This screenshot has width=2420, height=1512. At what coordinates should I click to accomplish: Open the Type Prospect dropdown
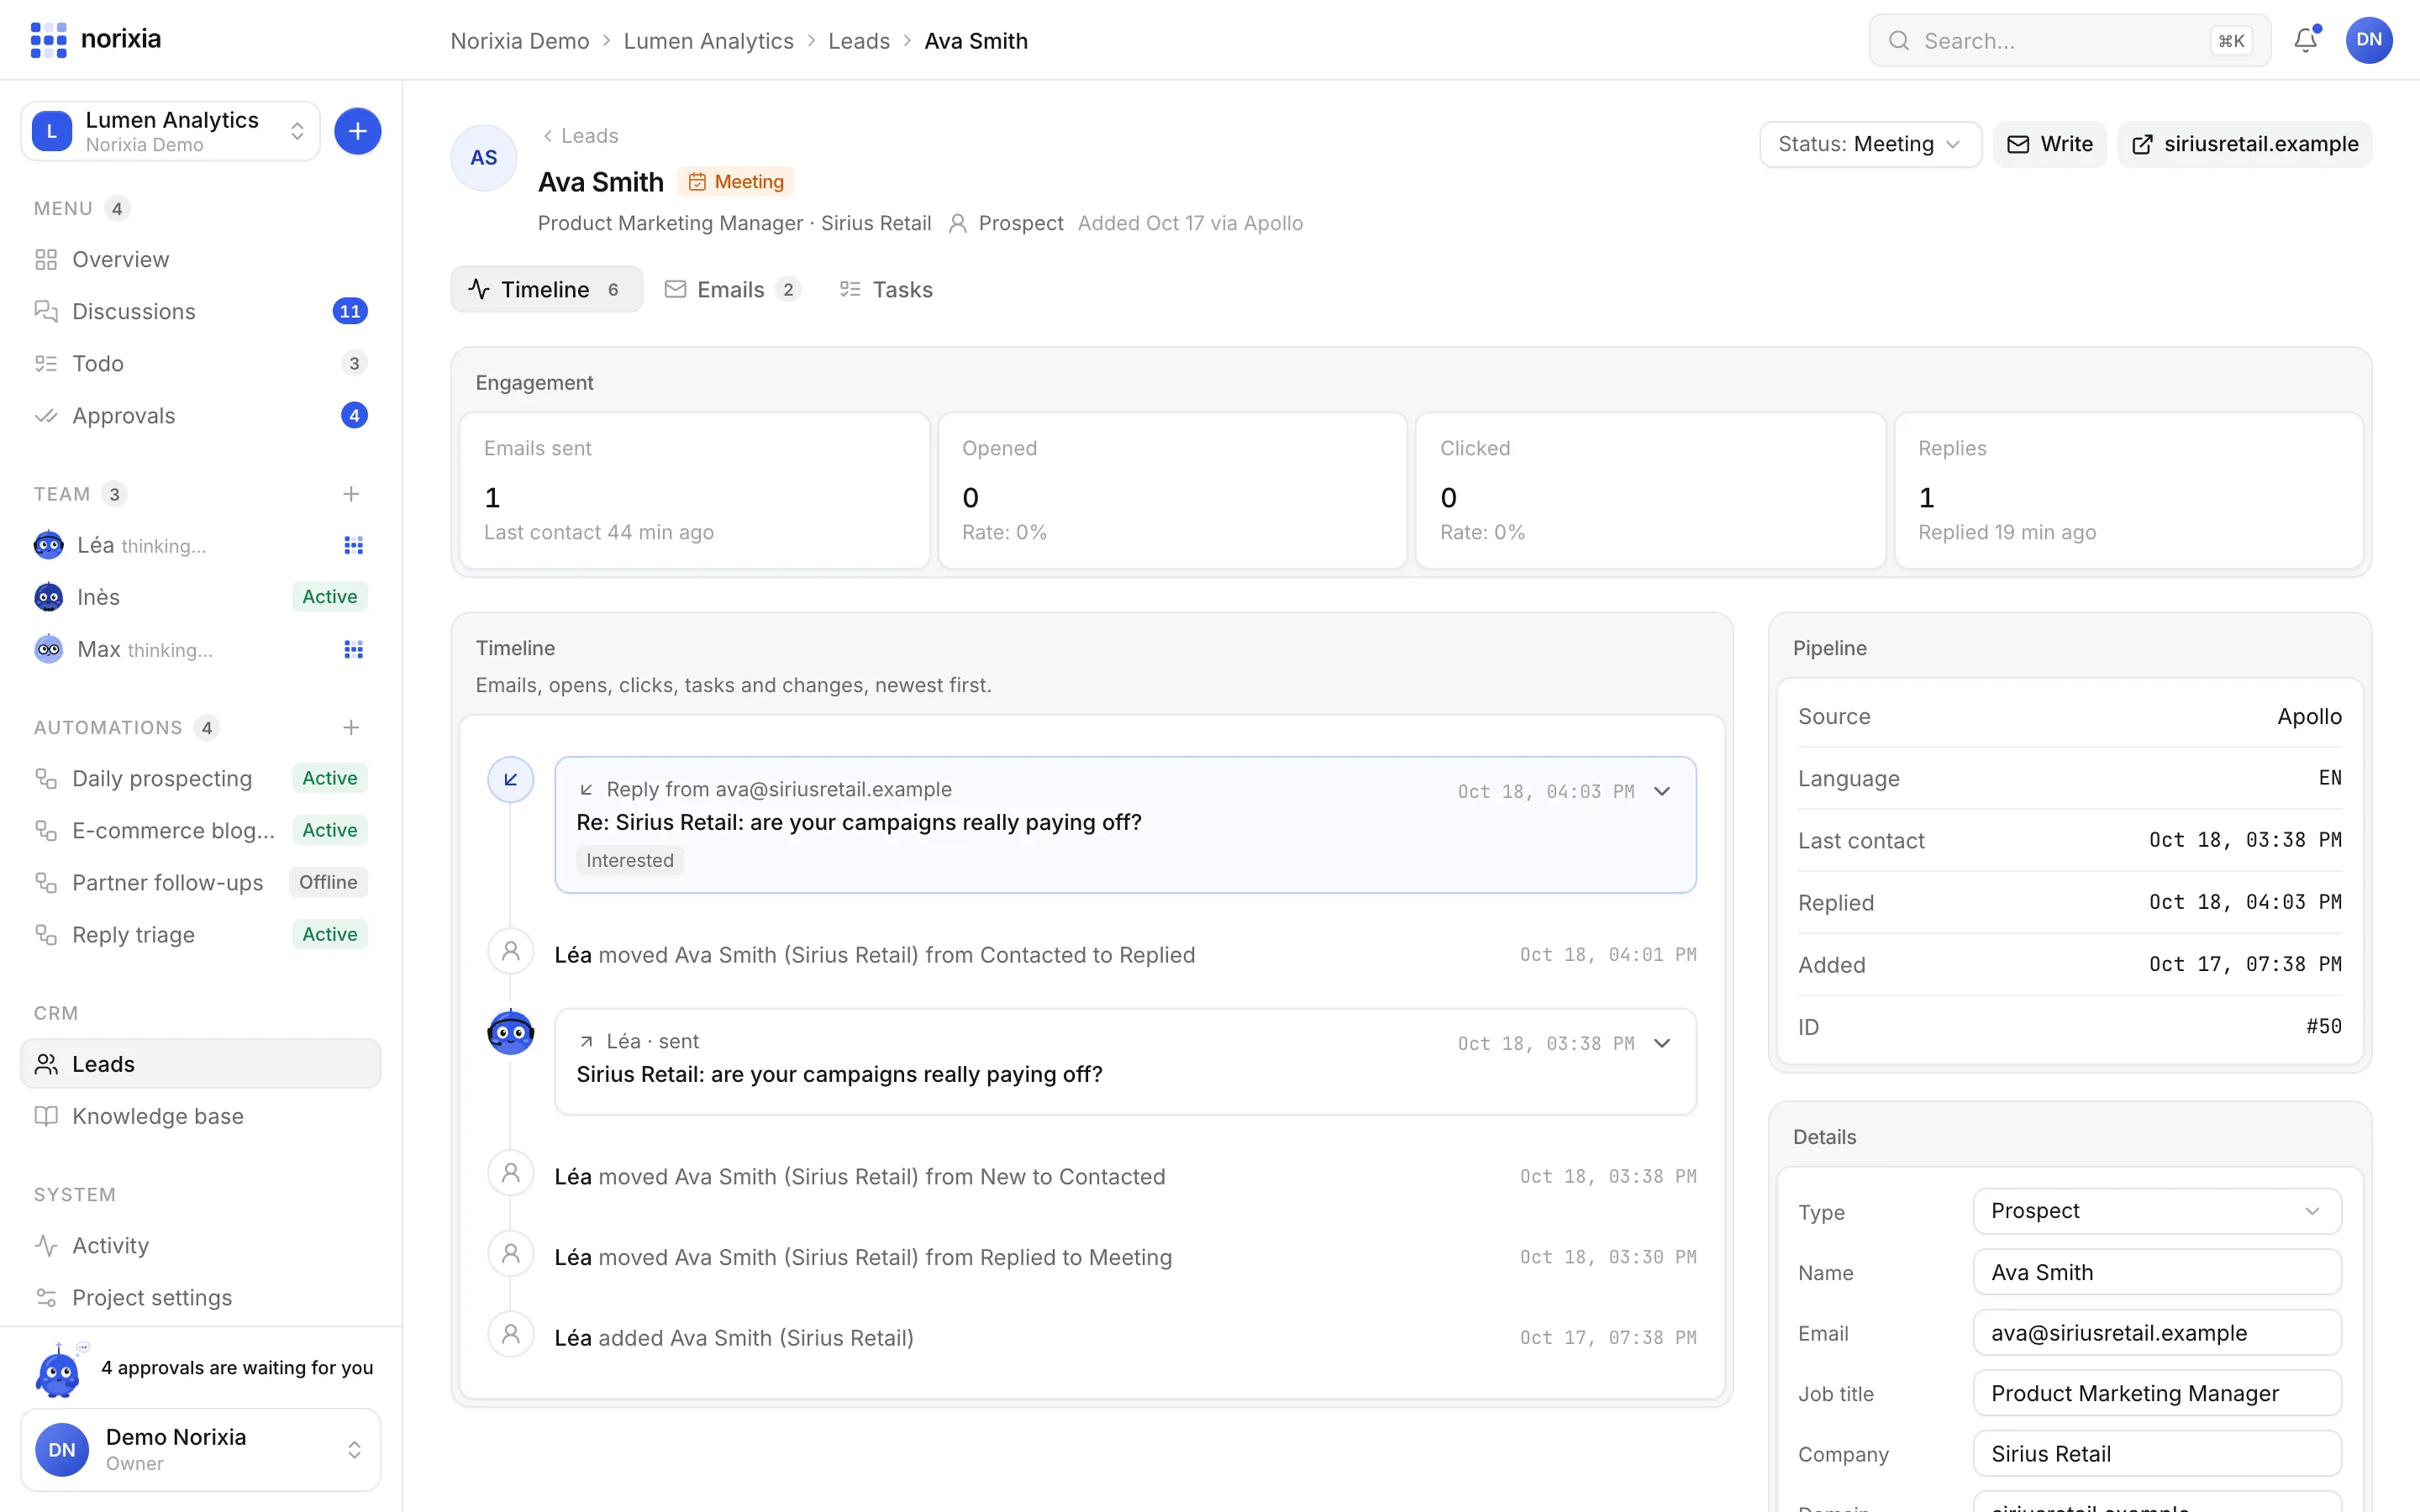2157,1211
